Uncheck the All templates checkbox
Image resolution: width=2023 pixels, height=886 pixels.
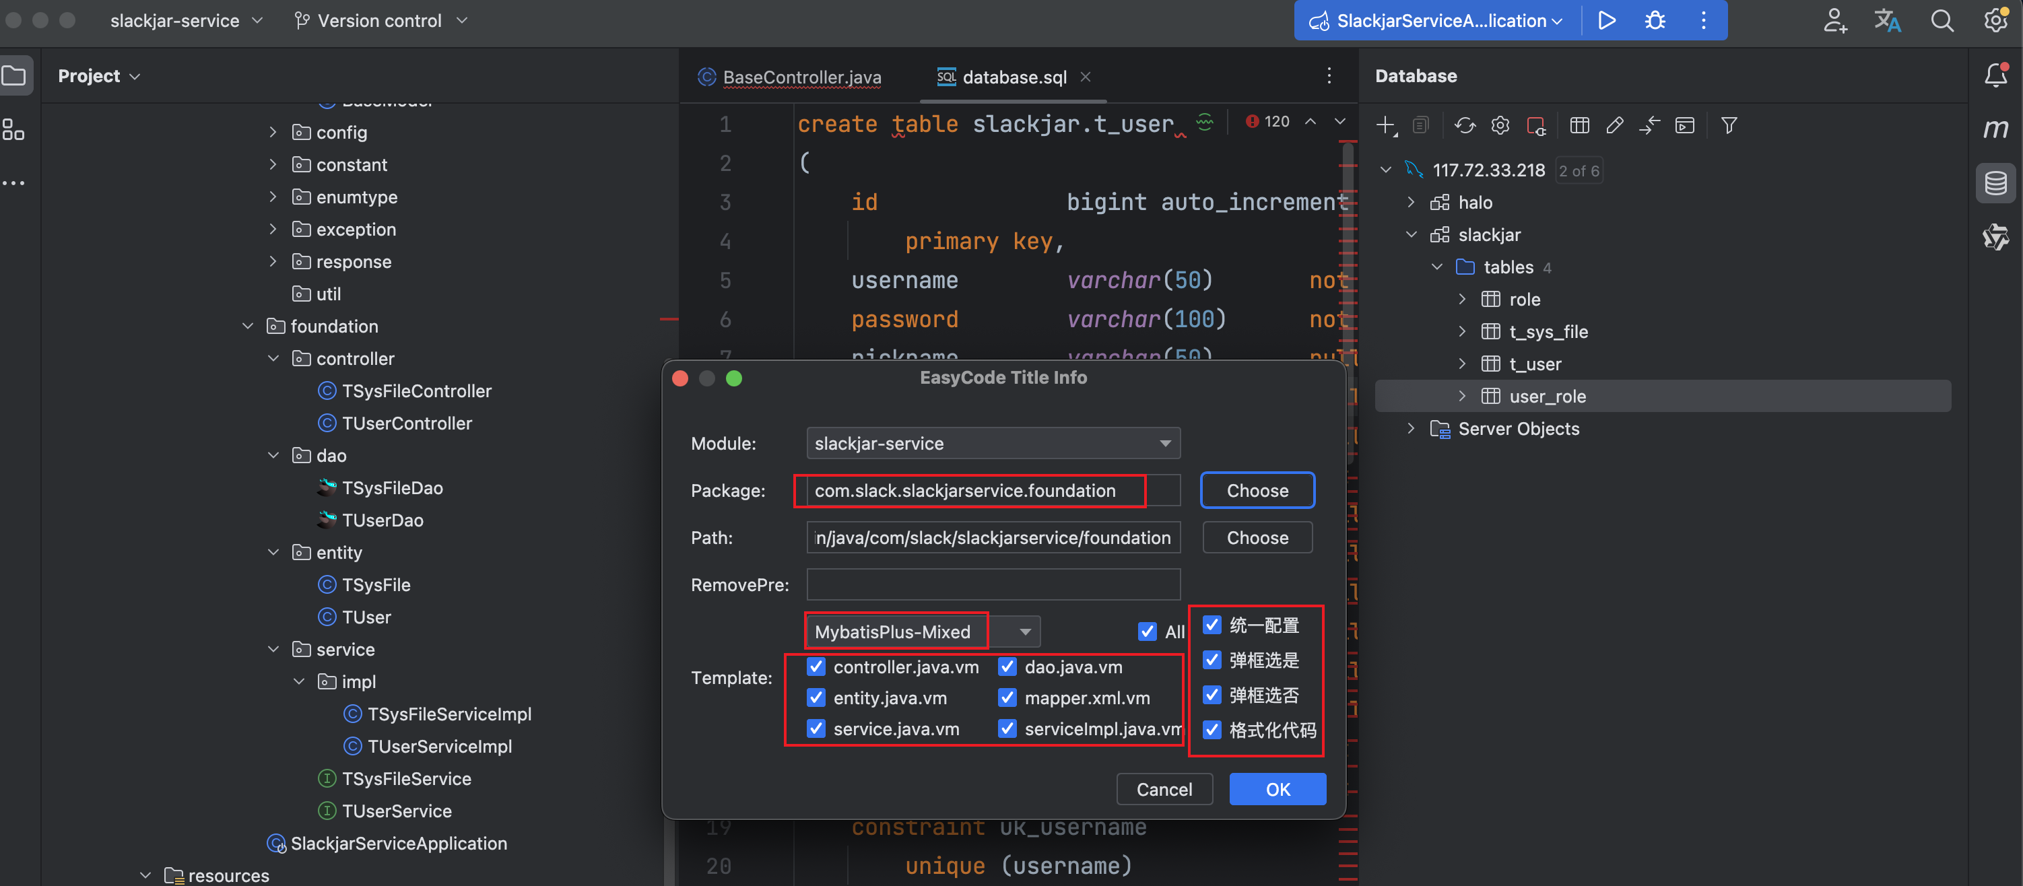[1148, 632]
